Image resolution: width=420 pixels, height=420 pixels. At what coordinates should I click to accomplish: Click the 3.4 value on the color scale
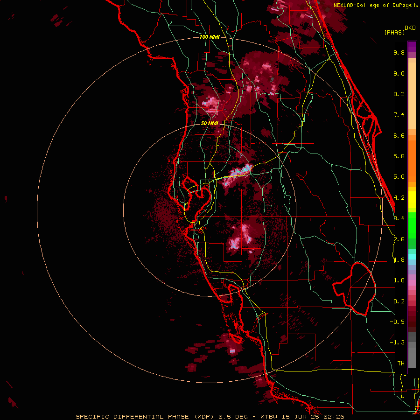click(x=399, y=218)
